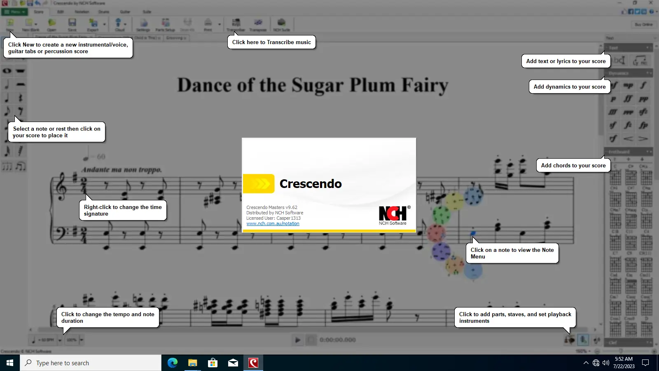Click the Cloud toolbar icon

pos(119,24)
